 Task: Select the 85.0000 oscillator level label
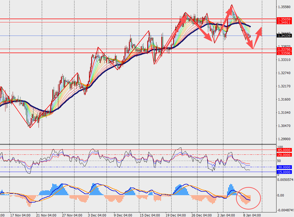[284, 150]
